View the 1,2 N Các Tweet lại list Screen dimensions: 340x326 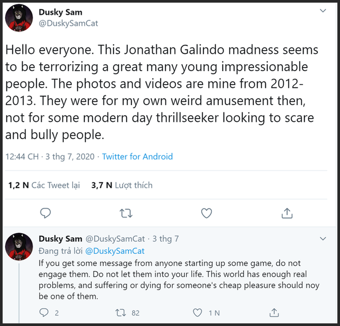[44, 185]
